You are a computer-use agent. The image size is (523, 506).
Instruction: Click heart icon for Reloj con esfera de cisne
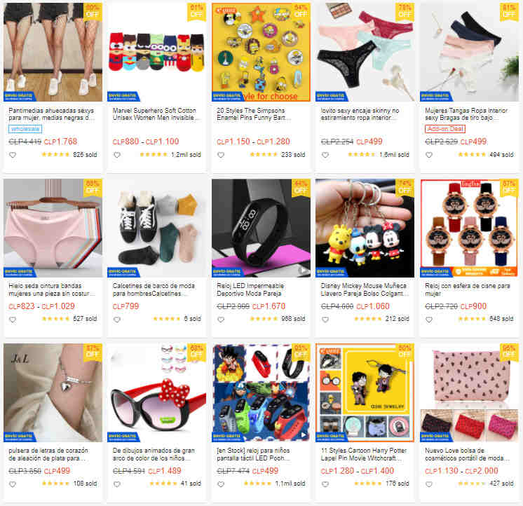tap(429, 320)
